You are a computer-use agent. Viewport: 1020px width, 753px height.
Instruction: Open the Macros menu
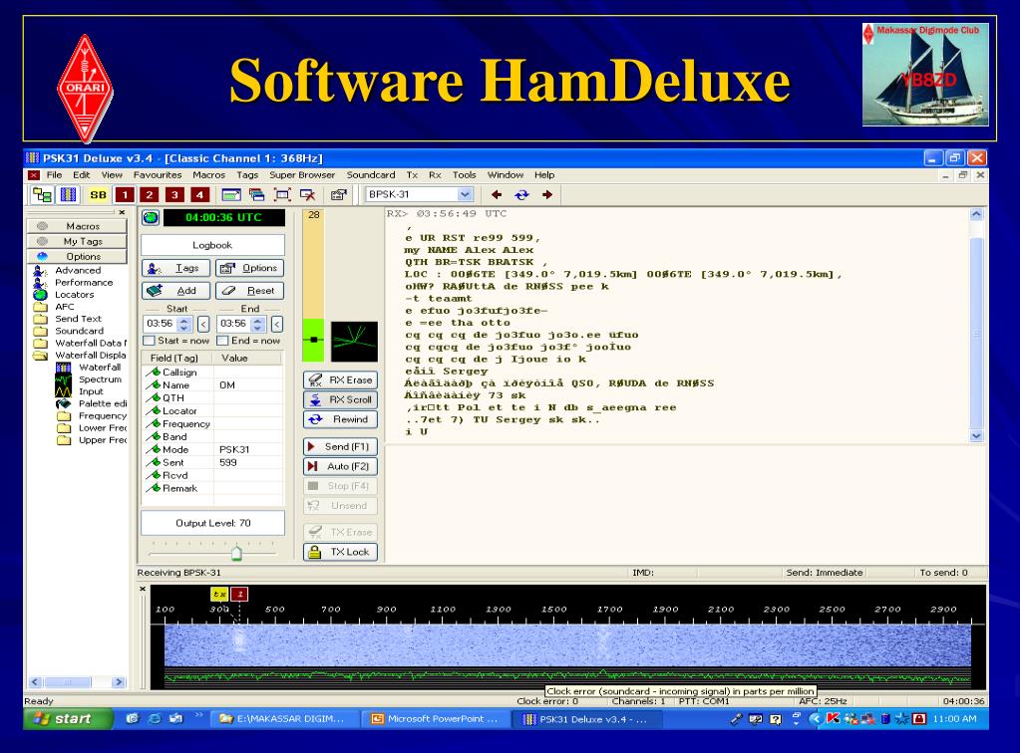point(208,174)
